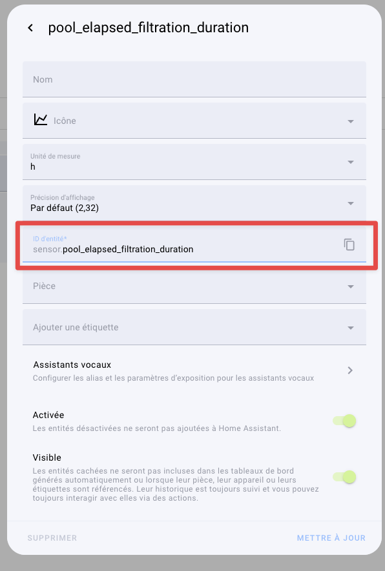Click the back arrow icon
385x571 pixels.
(x=30, y=28)
